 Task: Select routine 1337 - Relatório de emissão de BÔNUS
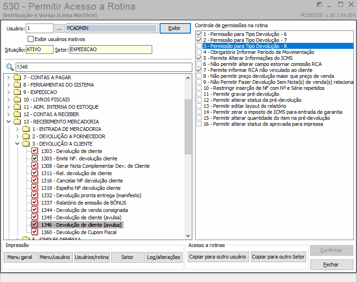[x=83, y=203]
